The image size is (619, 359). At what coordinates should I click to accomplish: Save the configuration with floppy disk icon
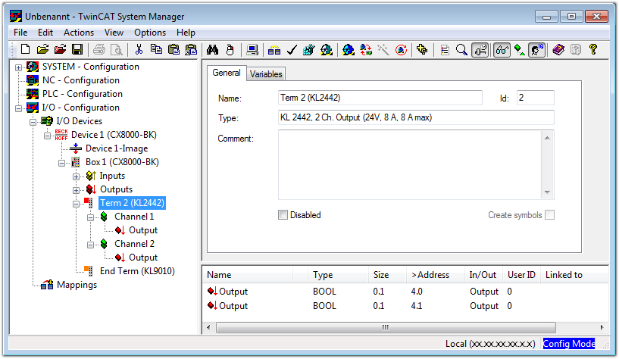click(x=77, y=50)
